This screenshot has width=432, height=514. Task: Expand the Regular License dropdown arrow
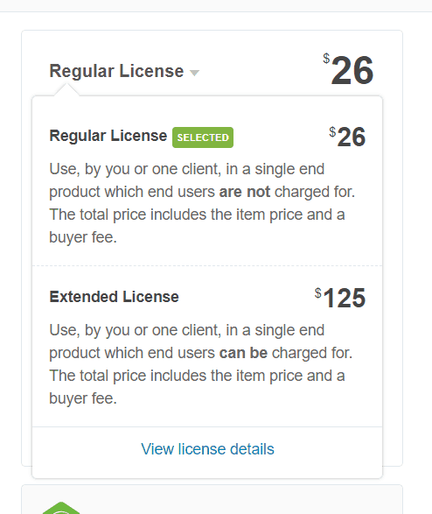tap(194, 73)
